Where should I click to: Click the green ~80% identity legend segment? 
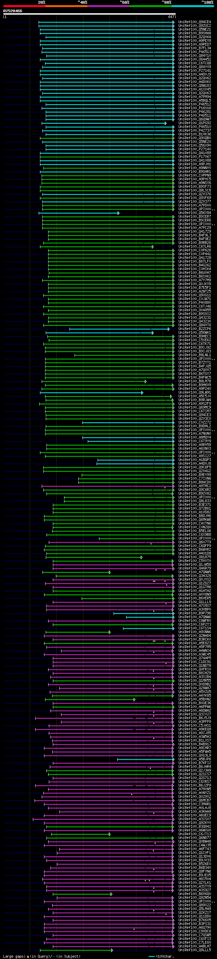point(151,6)
